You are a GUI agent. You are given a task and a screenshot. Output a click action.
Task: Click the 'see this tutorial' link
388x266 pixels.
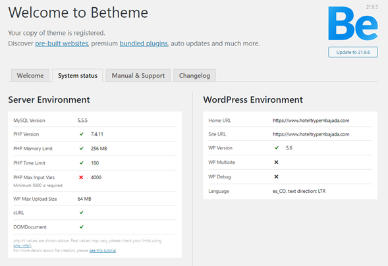tap(103, 250)
